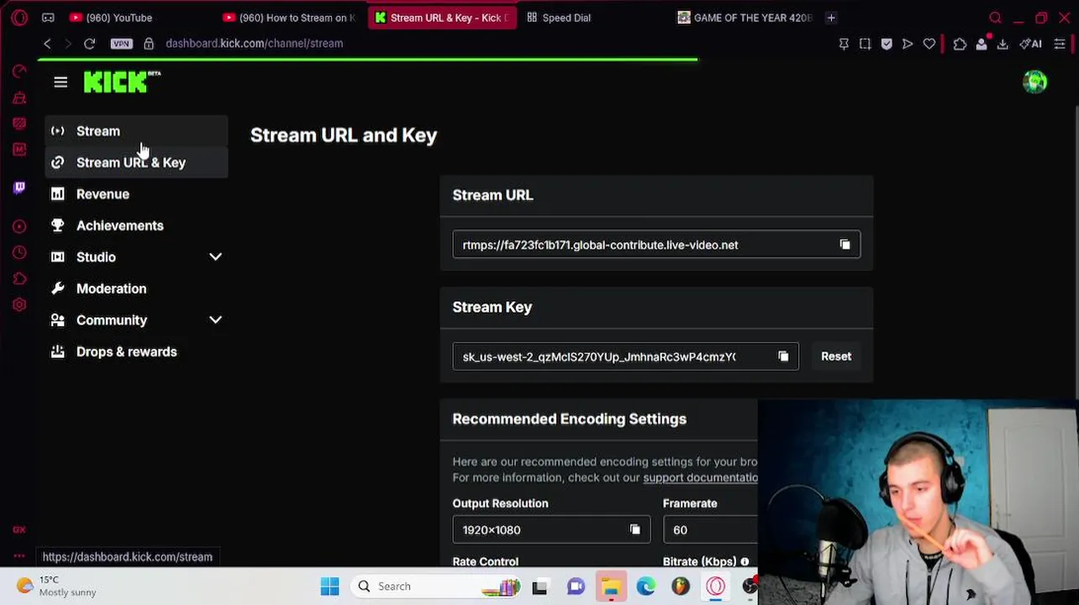This screenshot has width=1079, height=605.
Task: Open the Windows Start menu
Action: [329, 587]
